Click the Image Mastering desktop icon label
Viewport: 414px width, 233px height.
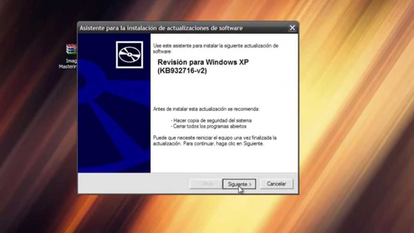[x=68, y=63]
